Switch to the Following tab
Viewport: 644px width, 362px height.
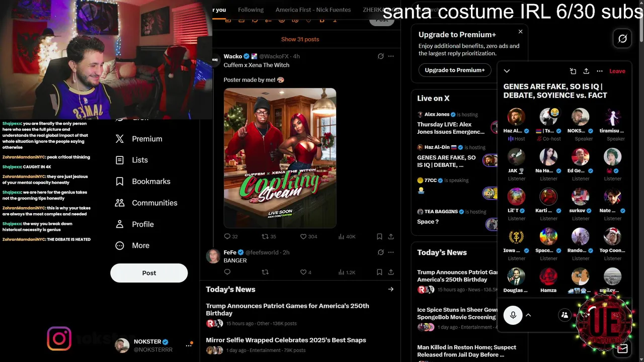coord(251,10)
